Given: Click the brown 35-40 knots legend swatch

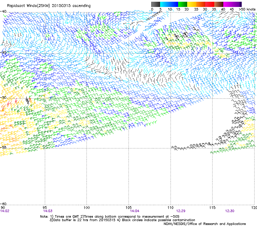Looking at the screenshot, I should (219, 4).
